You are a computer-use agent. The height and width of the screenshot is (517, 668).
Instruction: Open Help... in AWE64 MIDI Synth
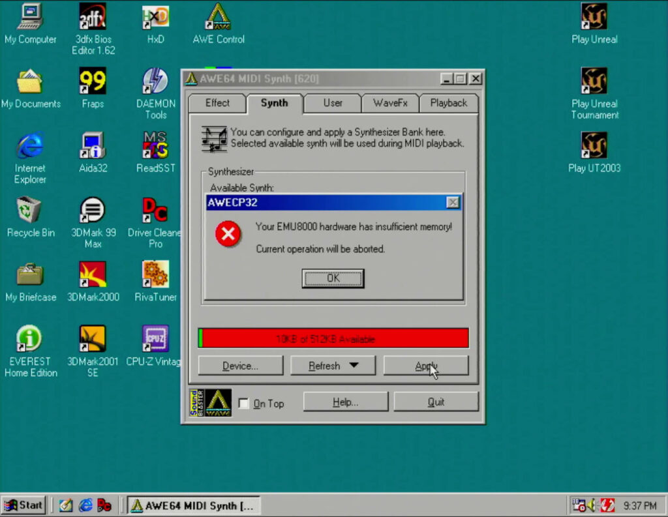pos(346,402)
